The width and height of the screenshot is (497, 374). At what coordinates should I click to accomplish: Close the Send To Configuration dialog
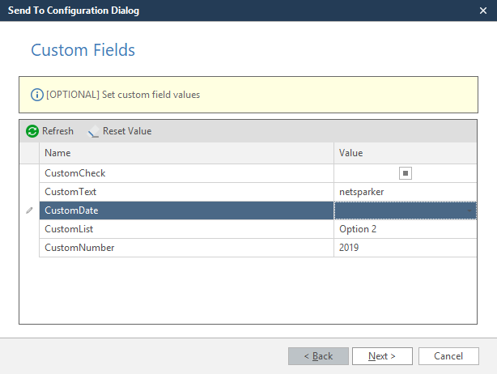[483, 11]
